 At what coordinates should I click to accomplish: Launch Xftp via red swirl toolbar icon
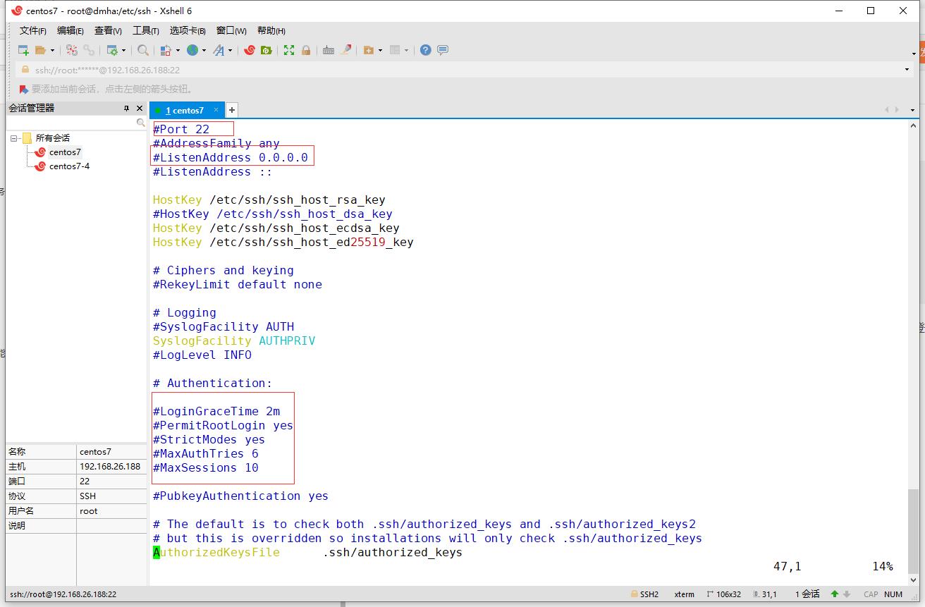tap(249, 50)
